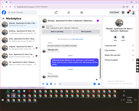Search in conversation with the magnifier icon

(x=123, y=37)
